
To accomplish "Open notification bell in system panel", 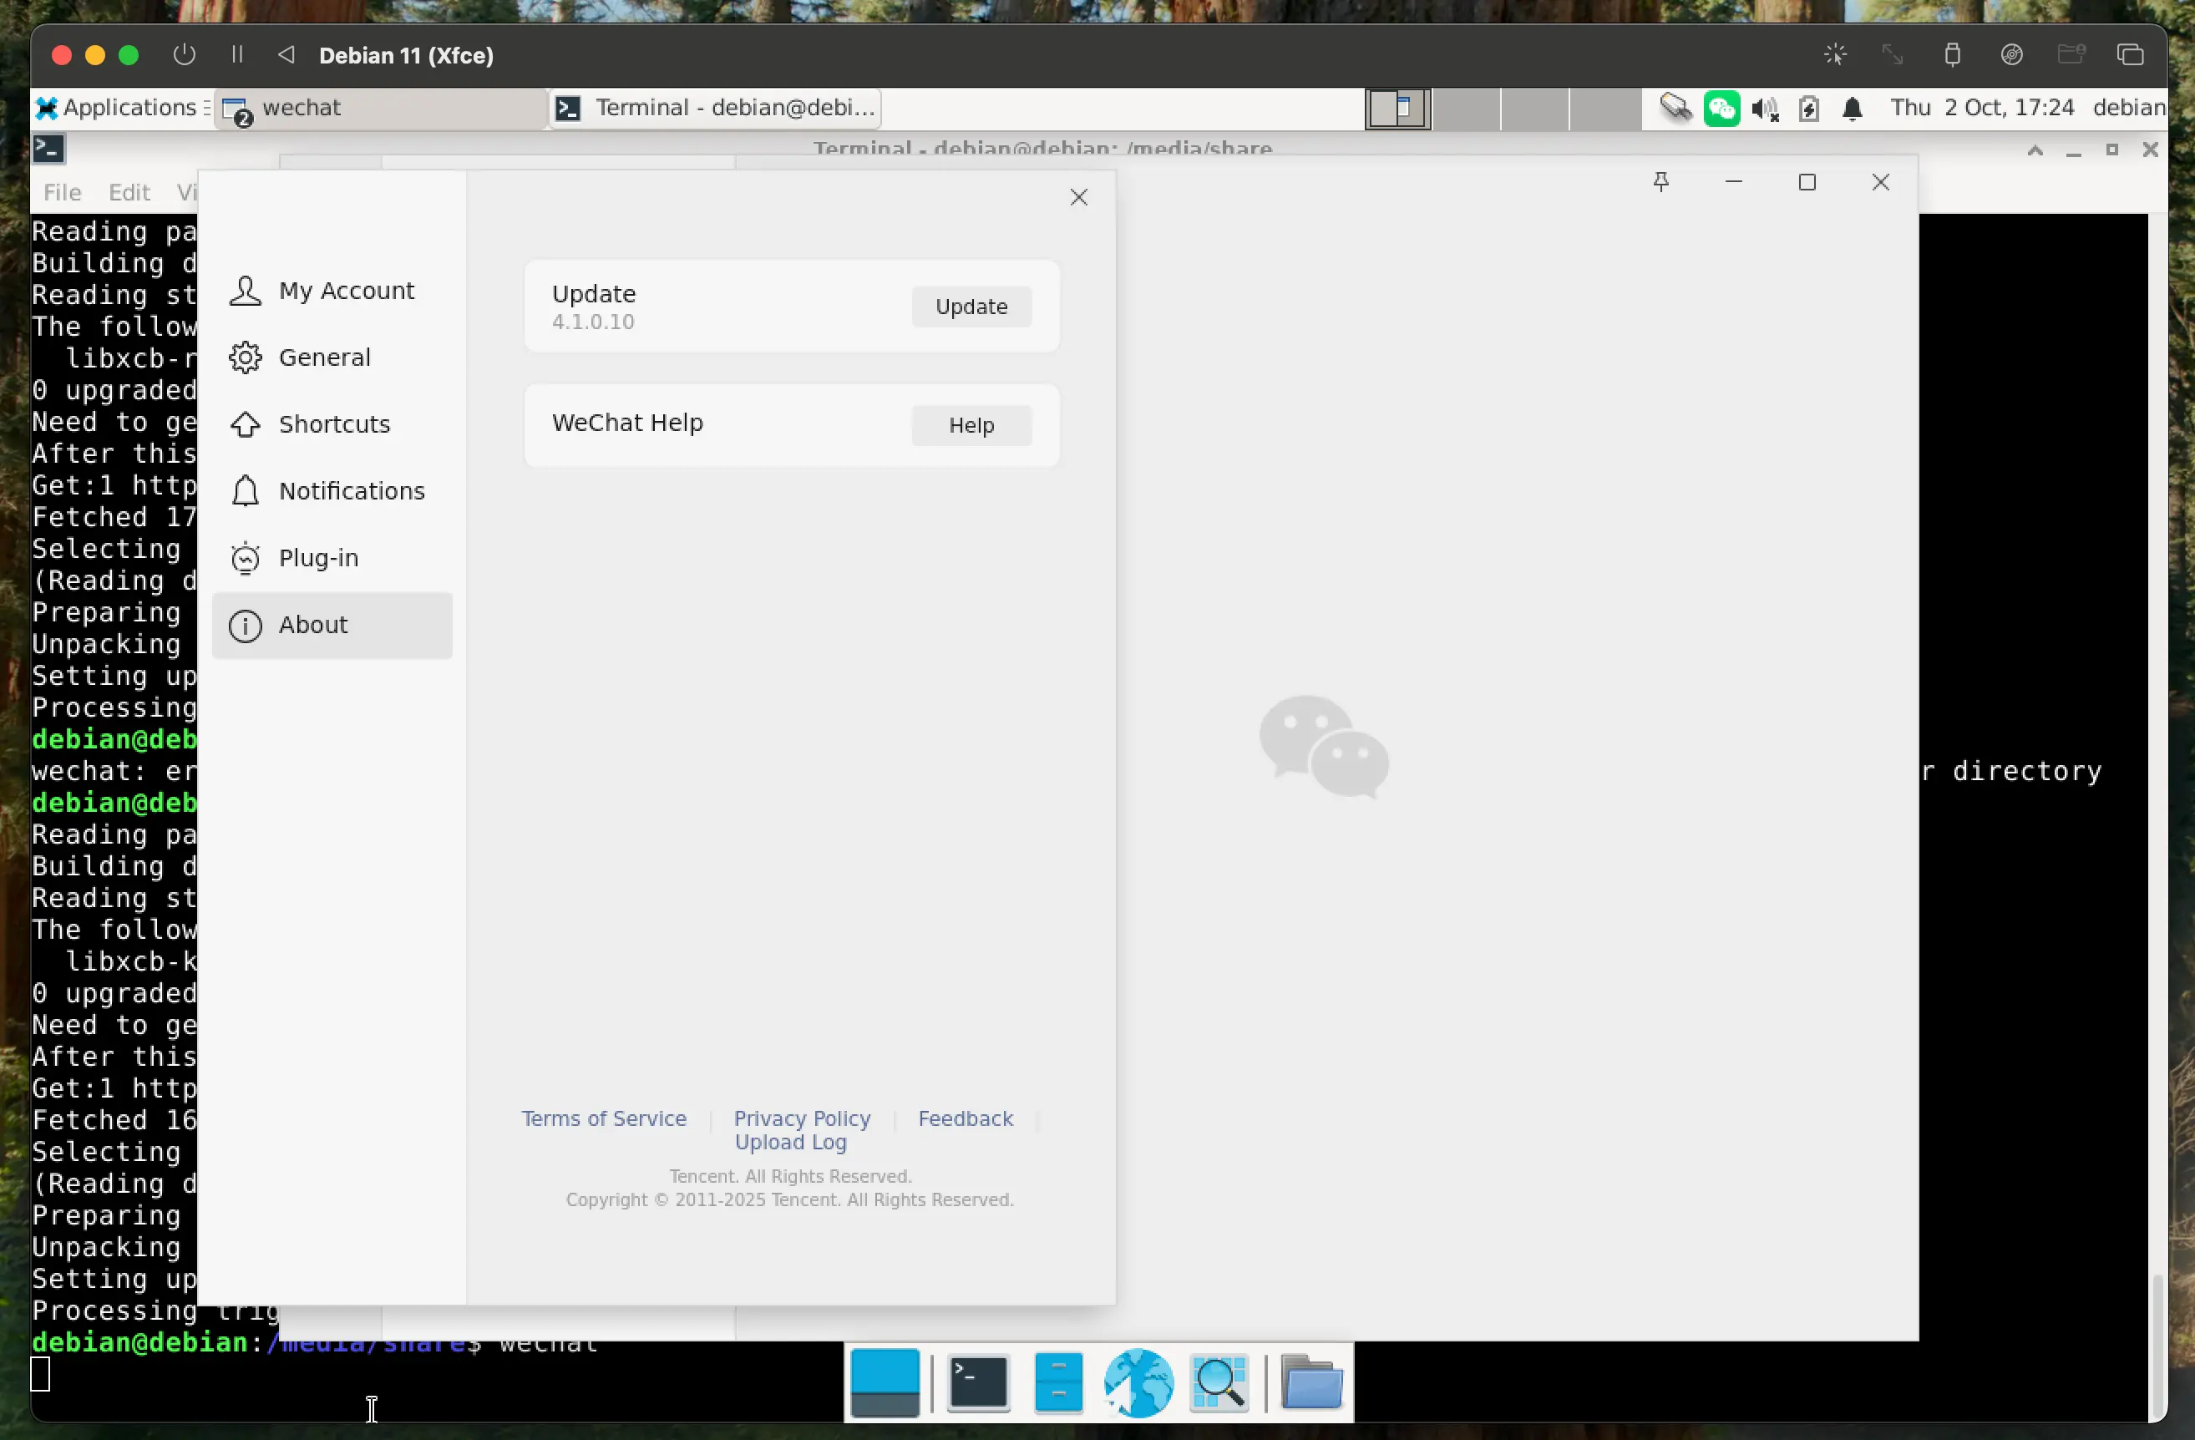I will [1852, 109].
